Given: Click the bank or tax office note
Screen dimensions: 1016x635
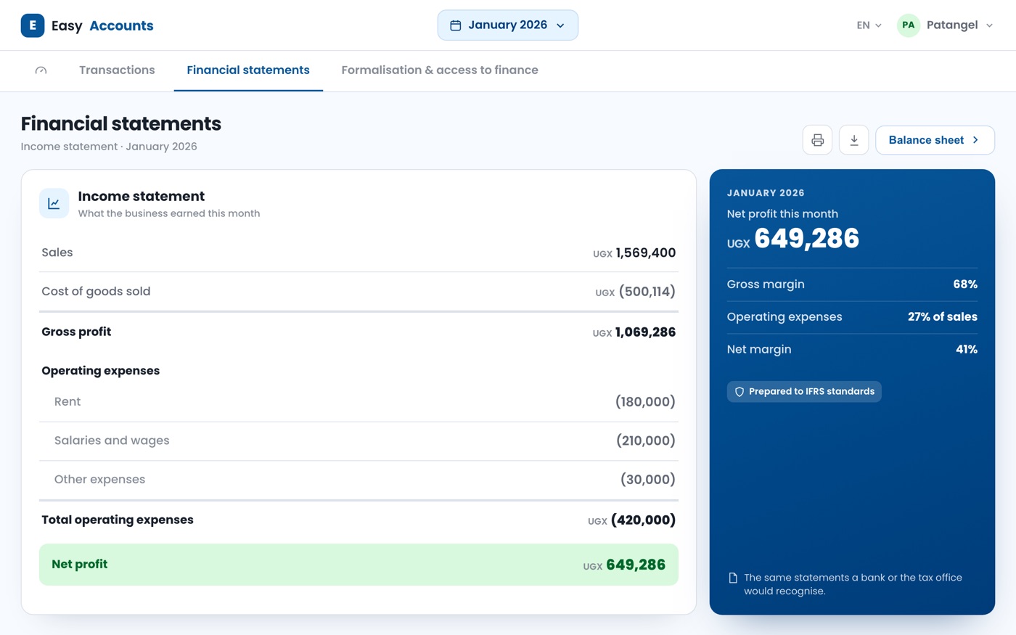Looking at the screenshot, I should pyautogui.click(x=853, y=584).
